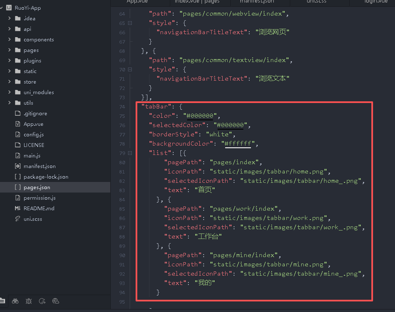Click the RuoYi-App project root icon
Viewport: 395px width, 312px height.
(x=8, y=8)
